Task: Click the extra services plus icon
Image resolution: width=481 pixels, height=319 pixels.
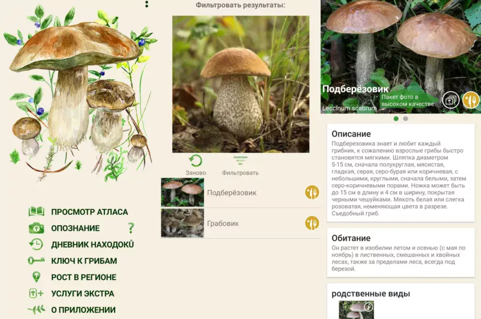Action: pyautogui.click(x=36, y=294)
